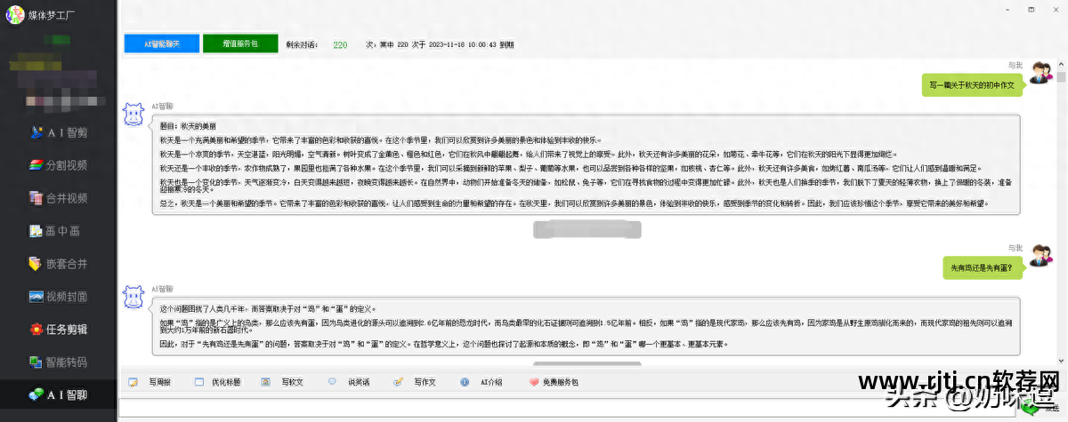
Task: Switch to the AI智能聊天 tab button
Action: pyautogui.click(x=162, y=44)
